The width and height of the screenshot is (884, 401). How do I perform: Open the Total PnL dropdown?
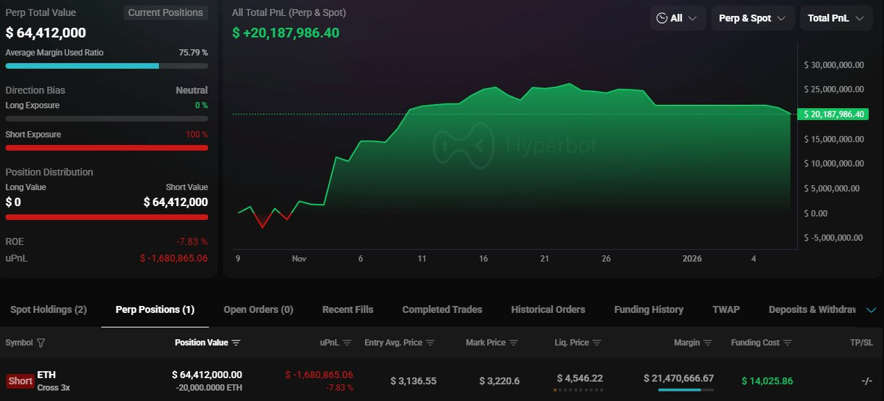[x=835, y=18]
